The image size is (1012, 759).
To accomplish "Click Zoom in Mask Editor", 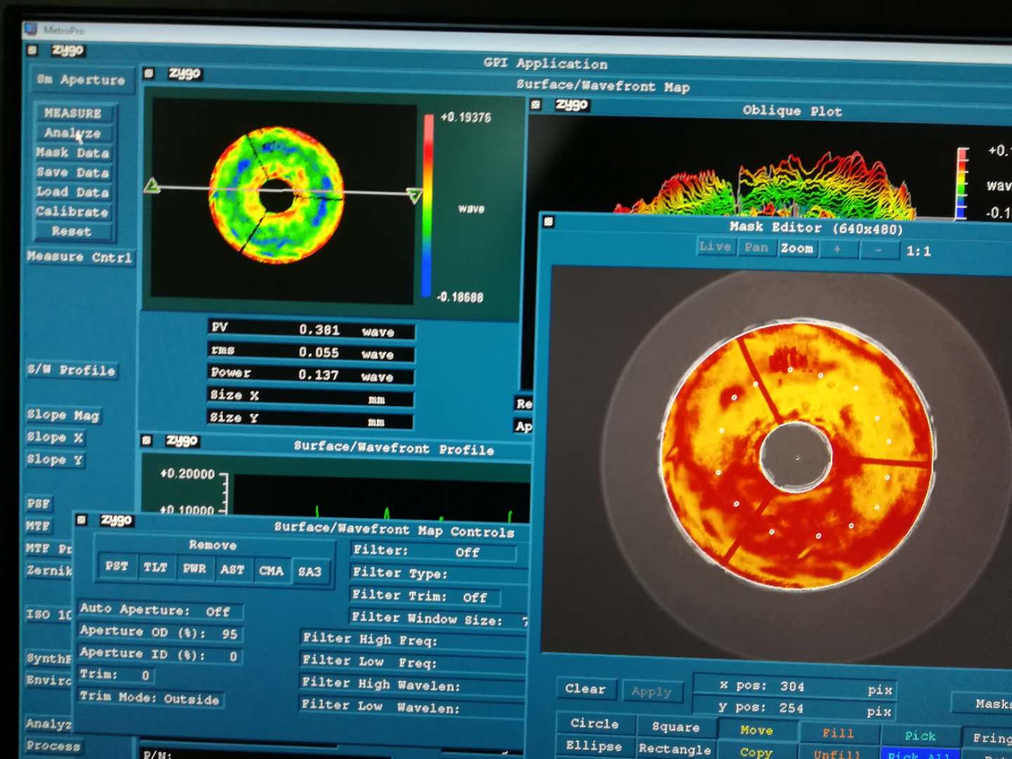I will (797, 248).
